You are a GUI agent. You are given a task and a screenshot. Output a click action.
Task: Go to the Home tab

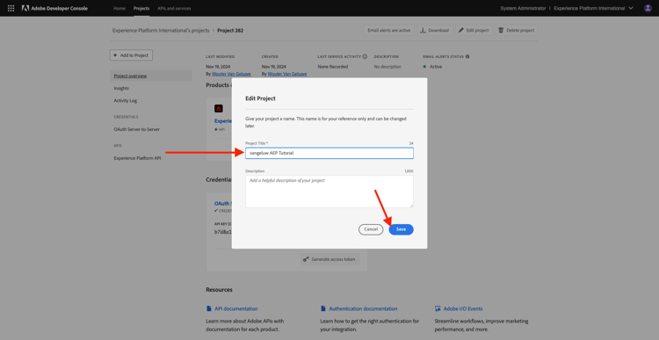119,9
